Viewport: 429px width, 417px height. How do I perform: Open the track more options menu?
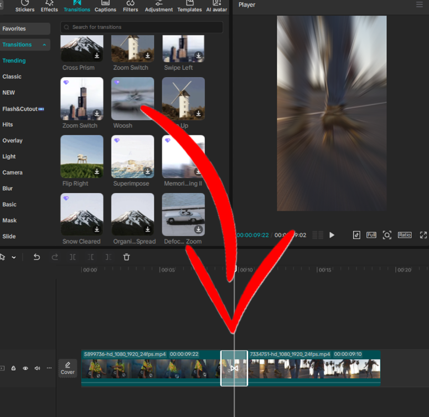click(49, 368)
